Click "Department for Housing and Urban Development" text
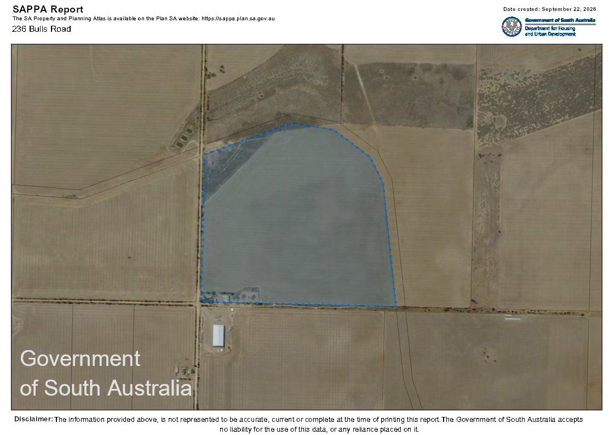The width and height of the screenshot is (615, 435). coord(550,31)
